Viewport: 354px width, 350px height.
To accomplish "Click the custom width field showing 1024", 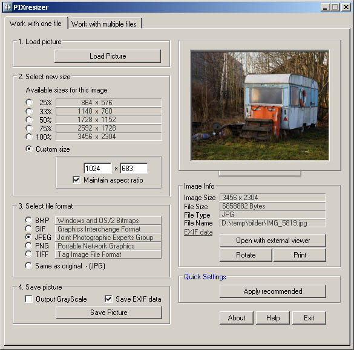I will 97,168.
